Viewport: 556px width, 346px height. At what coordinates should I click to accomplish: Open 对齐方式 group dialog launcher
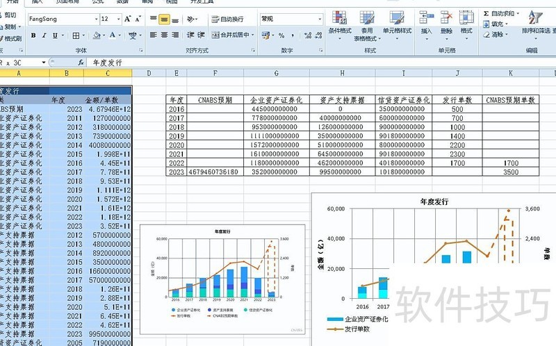coord(253,50)
